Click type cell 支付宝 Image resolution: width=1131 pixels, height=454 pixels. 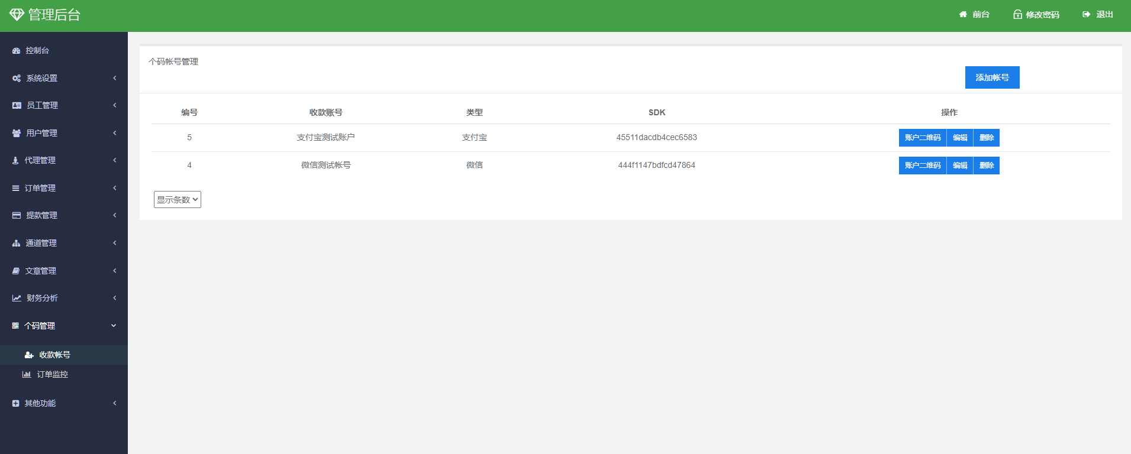tap(475, 137)
